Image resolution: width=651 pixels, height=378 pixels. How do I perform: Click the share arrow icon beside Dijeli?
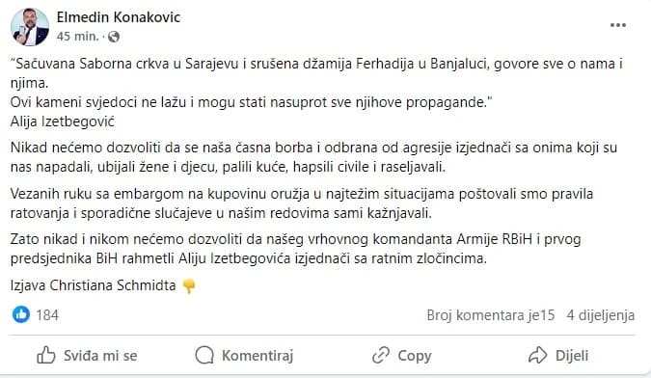click(537, 355)
